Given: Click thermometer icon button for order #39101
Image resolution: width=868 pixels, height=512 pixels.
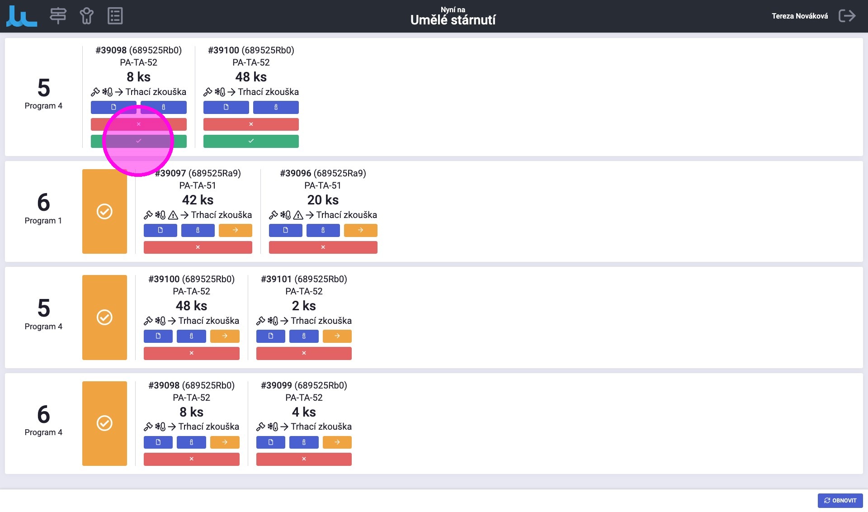Looking at the screenshot, I should (304, 336).
